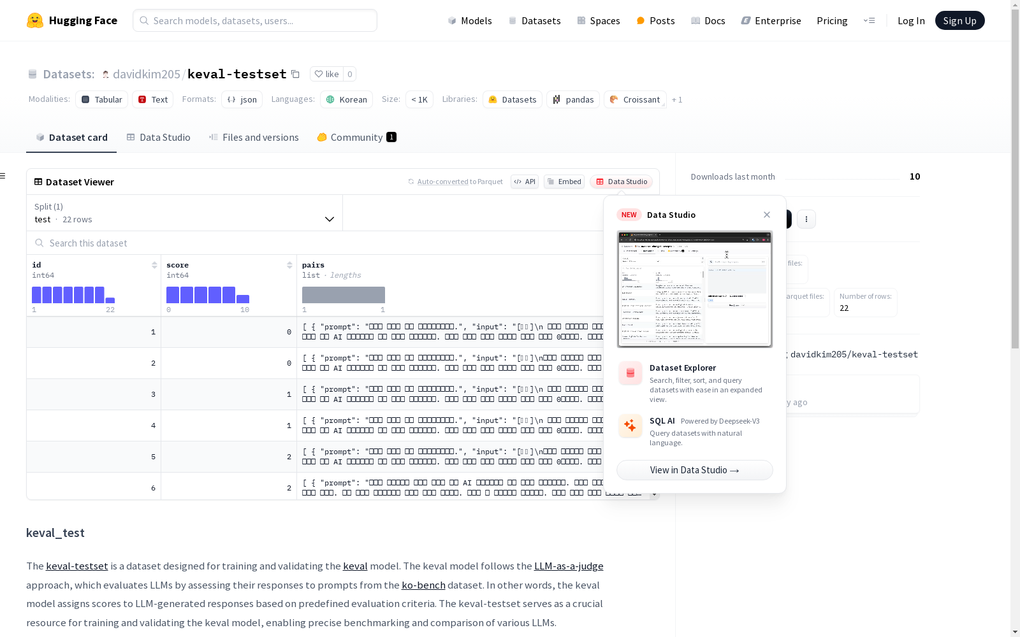Open Posts page
This screenshot has height=637, width=1020.
(655, 20)
